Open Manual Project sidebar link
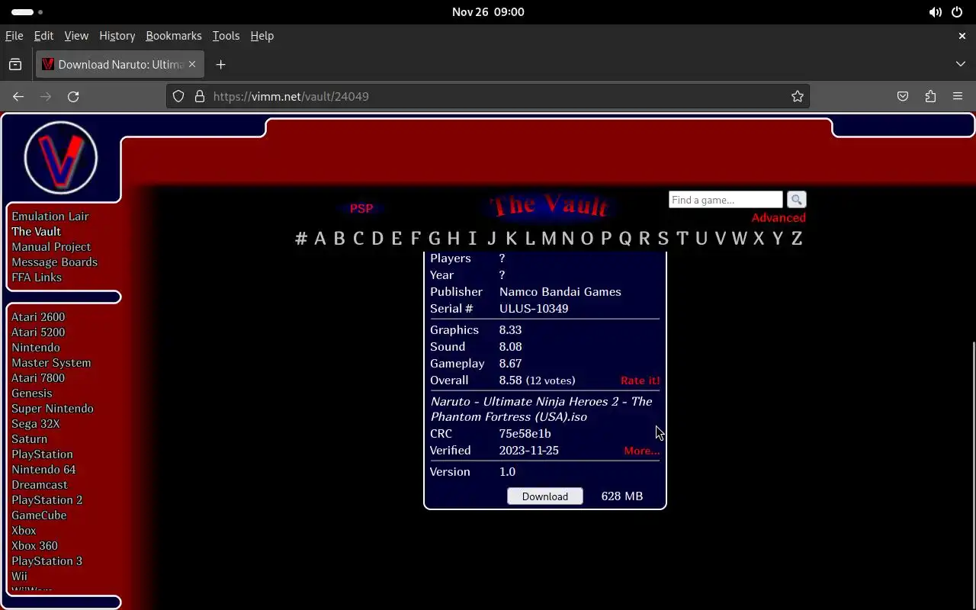Viewport: 976px width, 610px height. 51,247
